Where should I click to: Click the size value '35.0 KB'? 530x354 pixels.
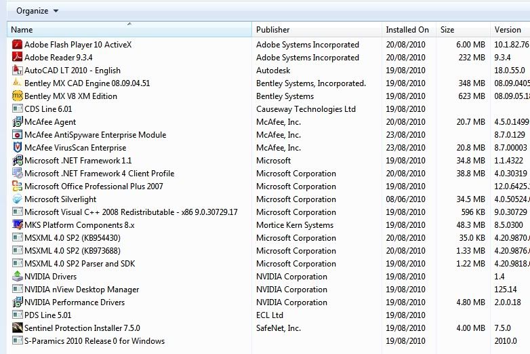pos(472,237)
